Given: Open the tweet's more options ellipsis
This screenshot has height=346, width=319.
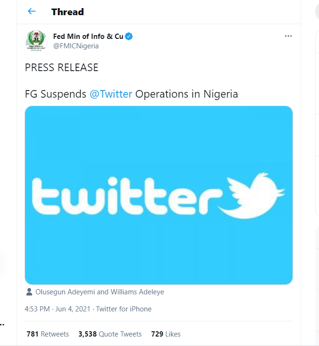Looking at the screenshot, I should pyautogui.click(x=288, y=36).
